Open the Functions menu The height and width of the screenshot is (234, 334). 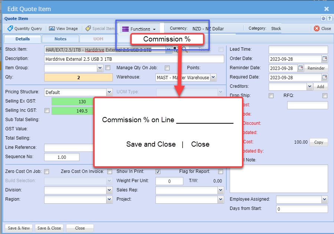139,29
